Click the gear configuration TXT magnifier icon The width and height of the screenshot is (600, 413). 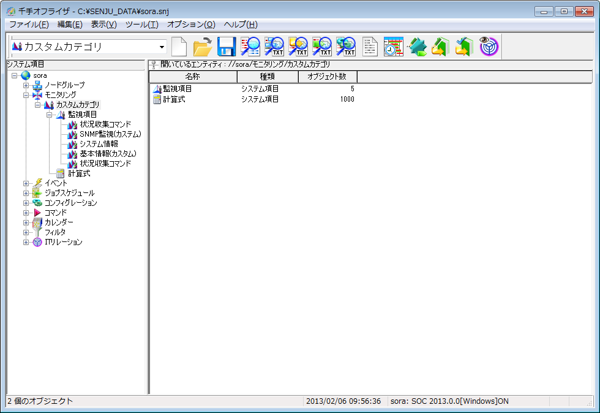click(346, 47)
